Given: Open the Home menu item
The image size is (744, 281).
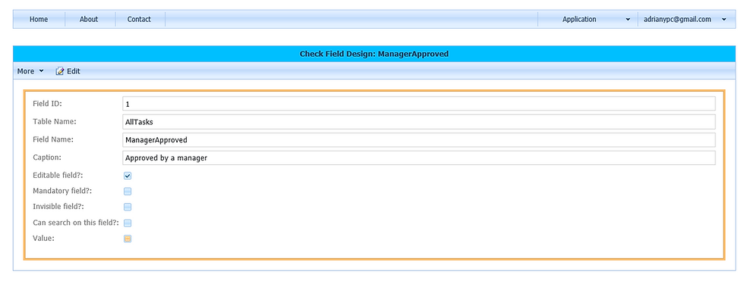Looking at the screenshot, I should (x=39, y=20).
